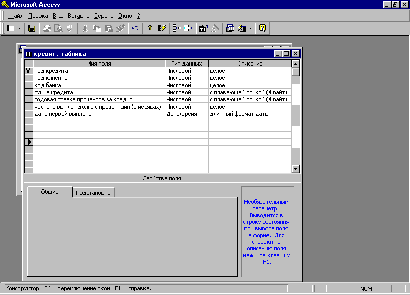The height and width of the screenshot is (295, 410).
Task: Switch to the Подстановка tab
Action: (93, 193)
